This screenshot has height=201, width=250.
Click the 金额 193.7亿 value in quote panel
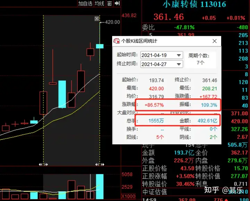[x=184, y=153]
